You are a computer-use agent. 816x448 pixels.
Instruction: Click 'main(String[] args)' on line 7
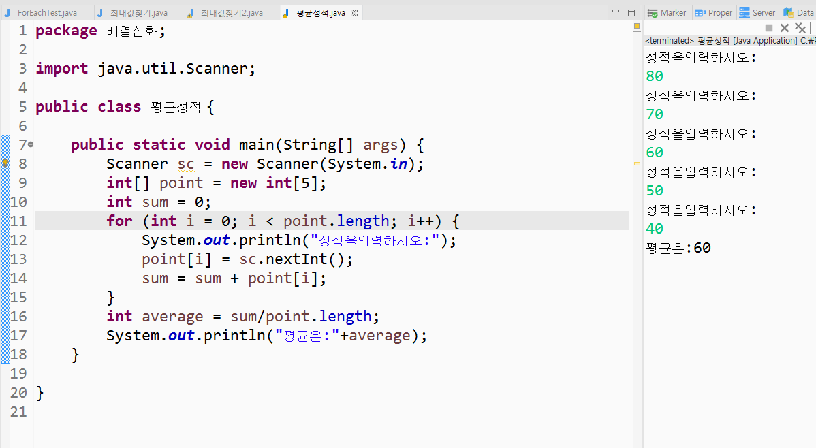[322, 145]
